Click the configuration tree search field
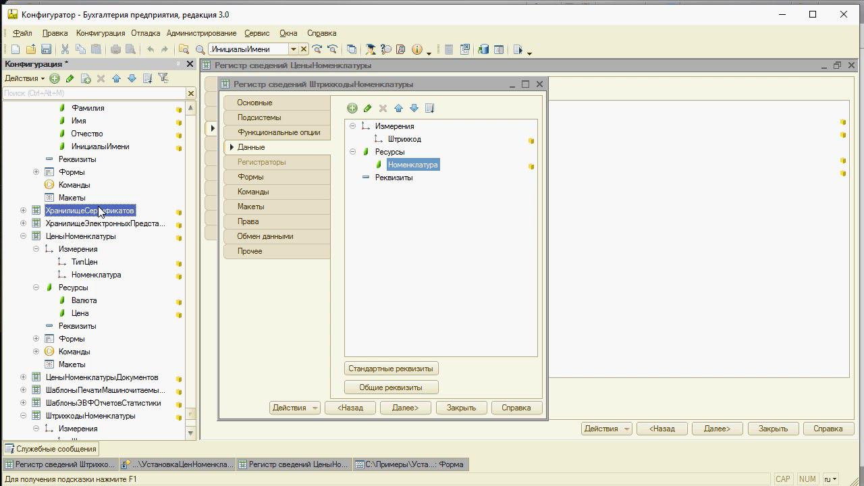 pos(94,93)
